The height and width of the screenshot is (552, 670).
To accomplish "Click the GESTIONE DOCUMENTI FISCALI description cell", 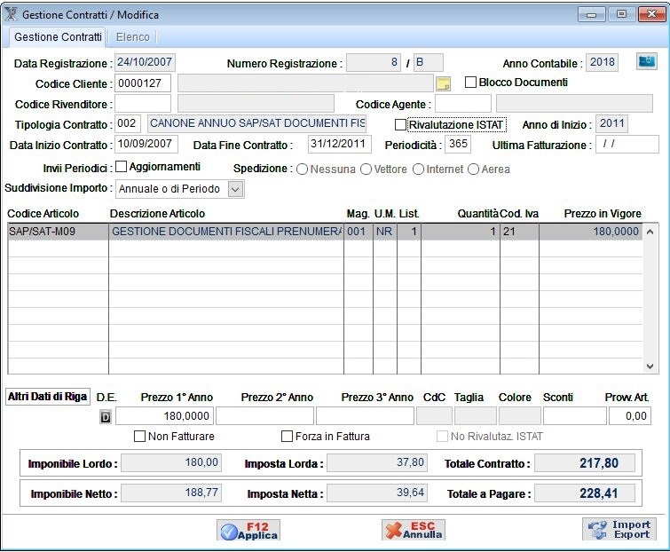I will (x=226, y=232).
